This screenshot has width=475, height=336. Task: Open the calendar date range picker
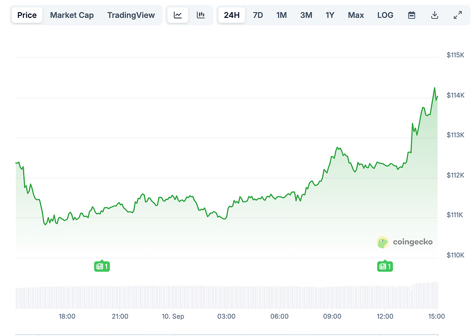tap(412, 15)
